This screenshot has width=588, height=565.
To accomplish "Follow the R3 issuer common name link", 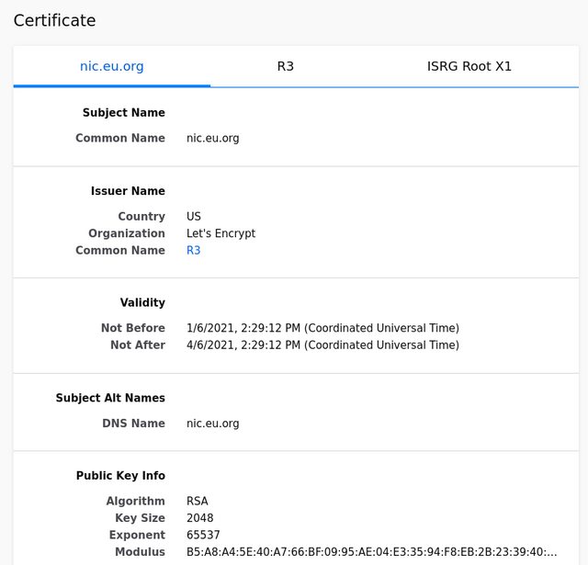I will tap(194, 251).
